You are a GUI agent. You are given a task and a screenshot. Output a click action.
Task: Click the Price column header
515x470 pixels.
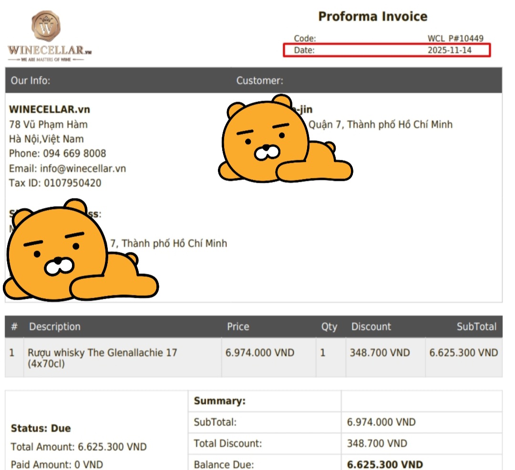(237, 327)
